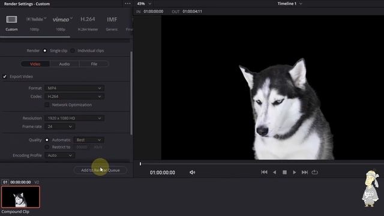Expand the YouTube preset arrow

(x=45, y=18)
